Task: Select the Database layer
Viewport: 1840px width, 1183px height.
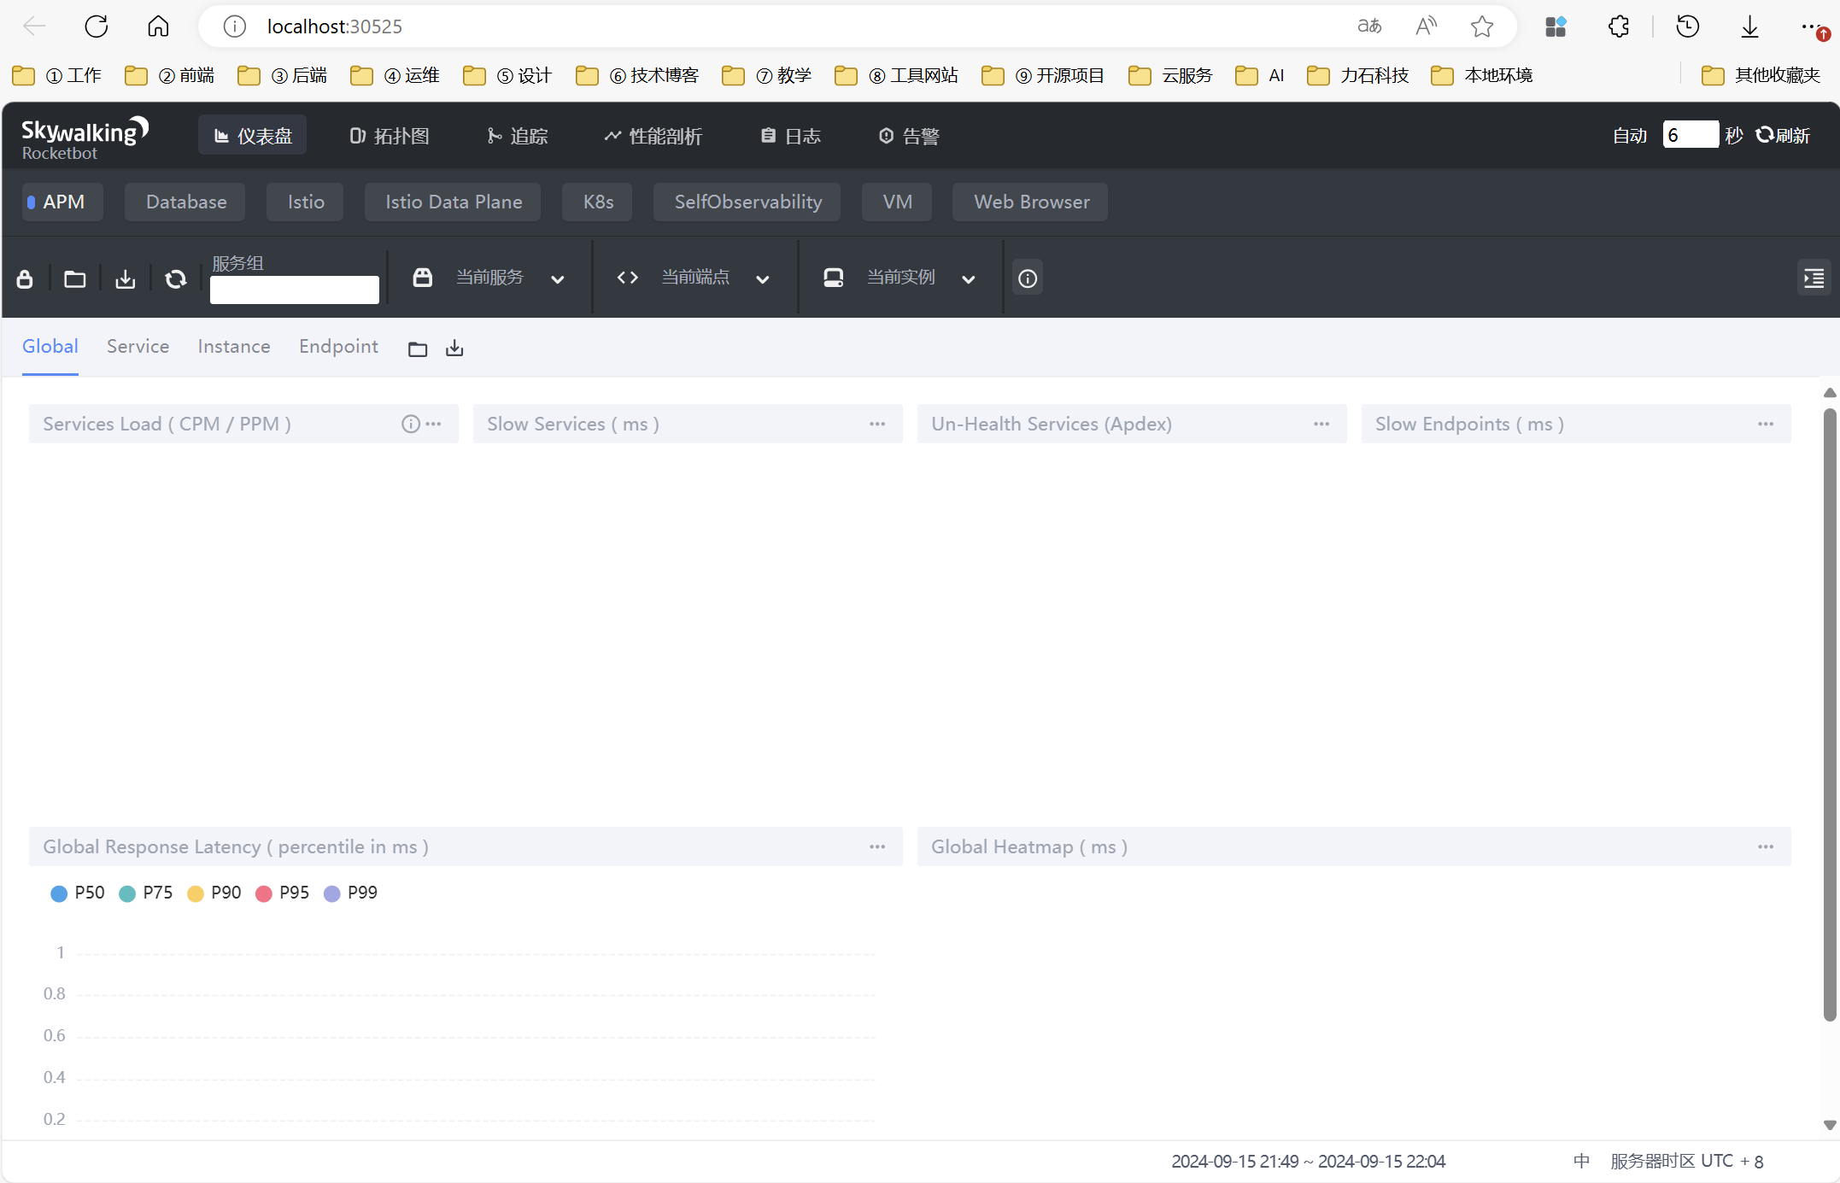Action: [x=185, y=202]
